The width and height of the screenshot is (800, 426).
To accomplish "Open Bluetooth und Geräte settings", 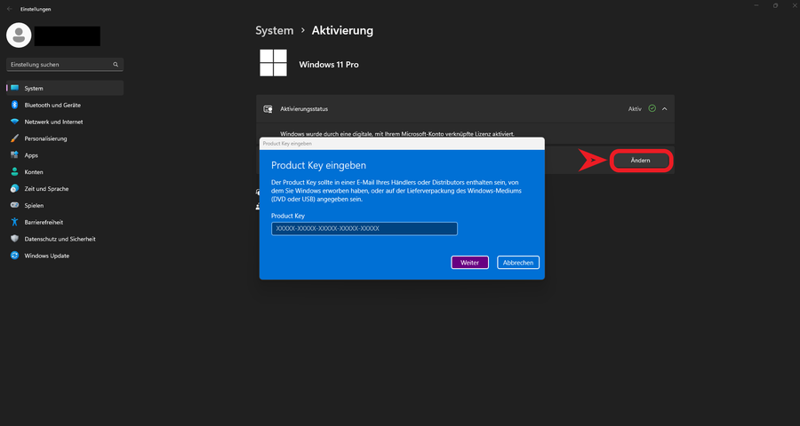I will coord(65,105).
